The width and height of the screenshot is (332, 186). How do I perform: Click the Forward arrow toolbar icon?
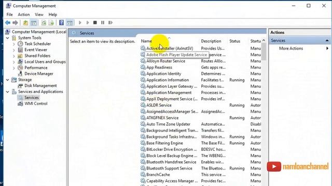click(x=15, y=23)
